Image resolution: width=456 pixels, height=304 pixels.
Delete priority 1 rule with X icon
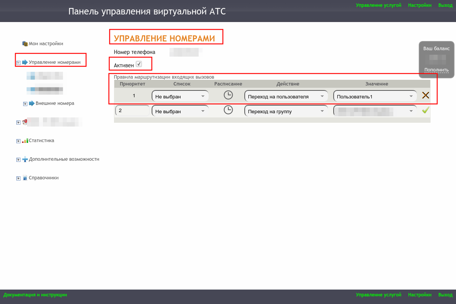[x=426, y=95]
